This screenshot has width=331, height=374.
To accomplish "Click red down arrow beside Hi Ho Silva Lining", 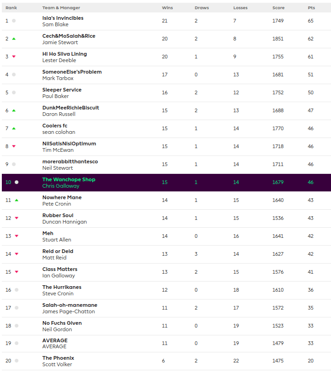I will pyautogui.click(x=14, y=57).
